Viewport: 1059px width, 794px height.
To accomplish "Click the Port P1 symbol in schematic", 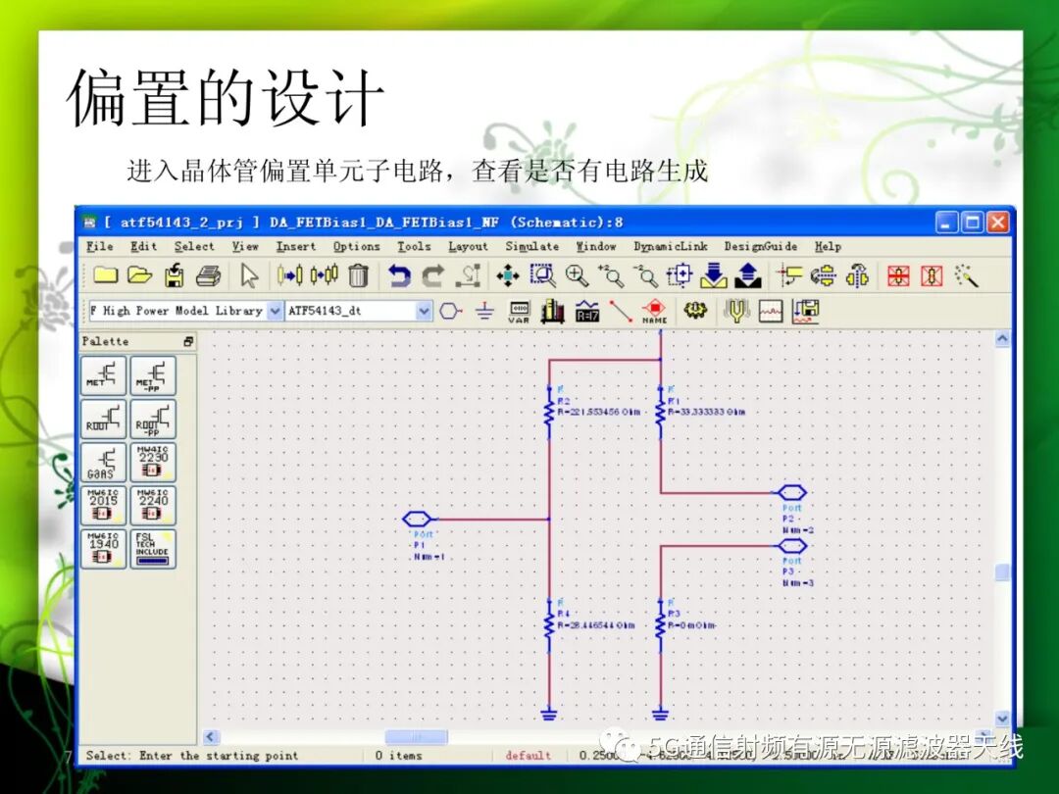I will pos(418,520).
